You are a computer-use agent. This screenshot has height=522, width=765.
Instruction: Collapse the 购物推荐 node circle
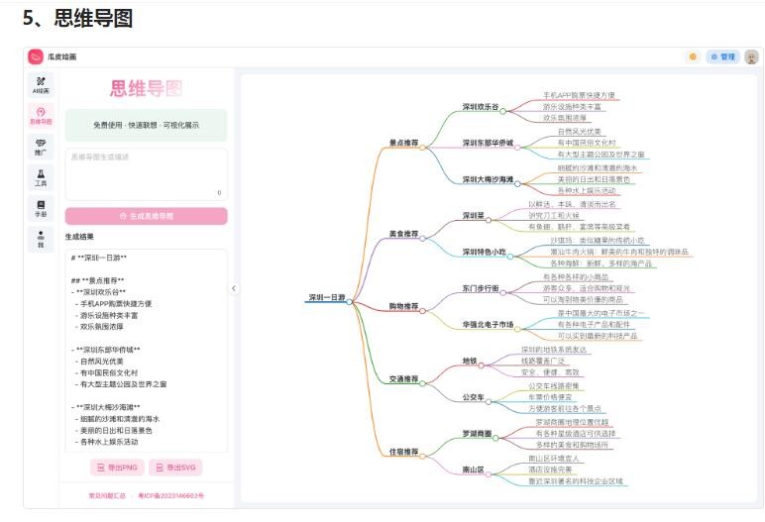coord(422,310)
